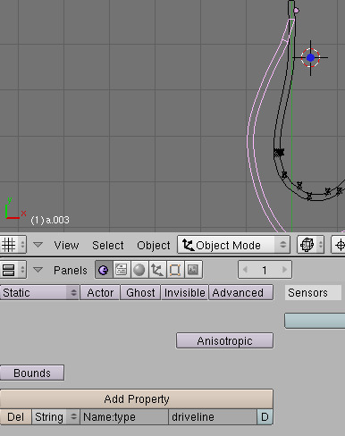This screenshot has height=436, width=345.
Task: Toggle property debug D button
Action: [x=265, y=417]
